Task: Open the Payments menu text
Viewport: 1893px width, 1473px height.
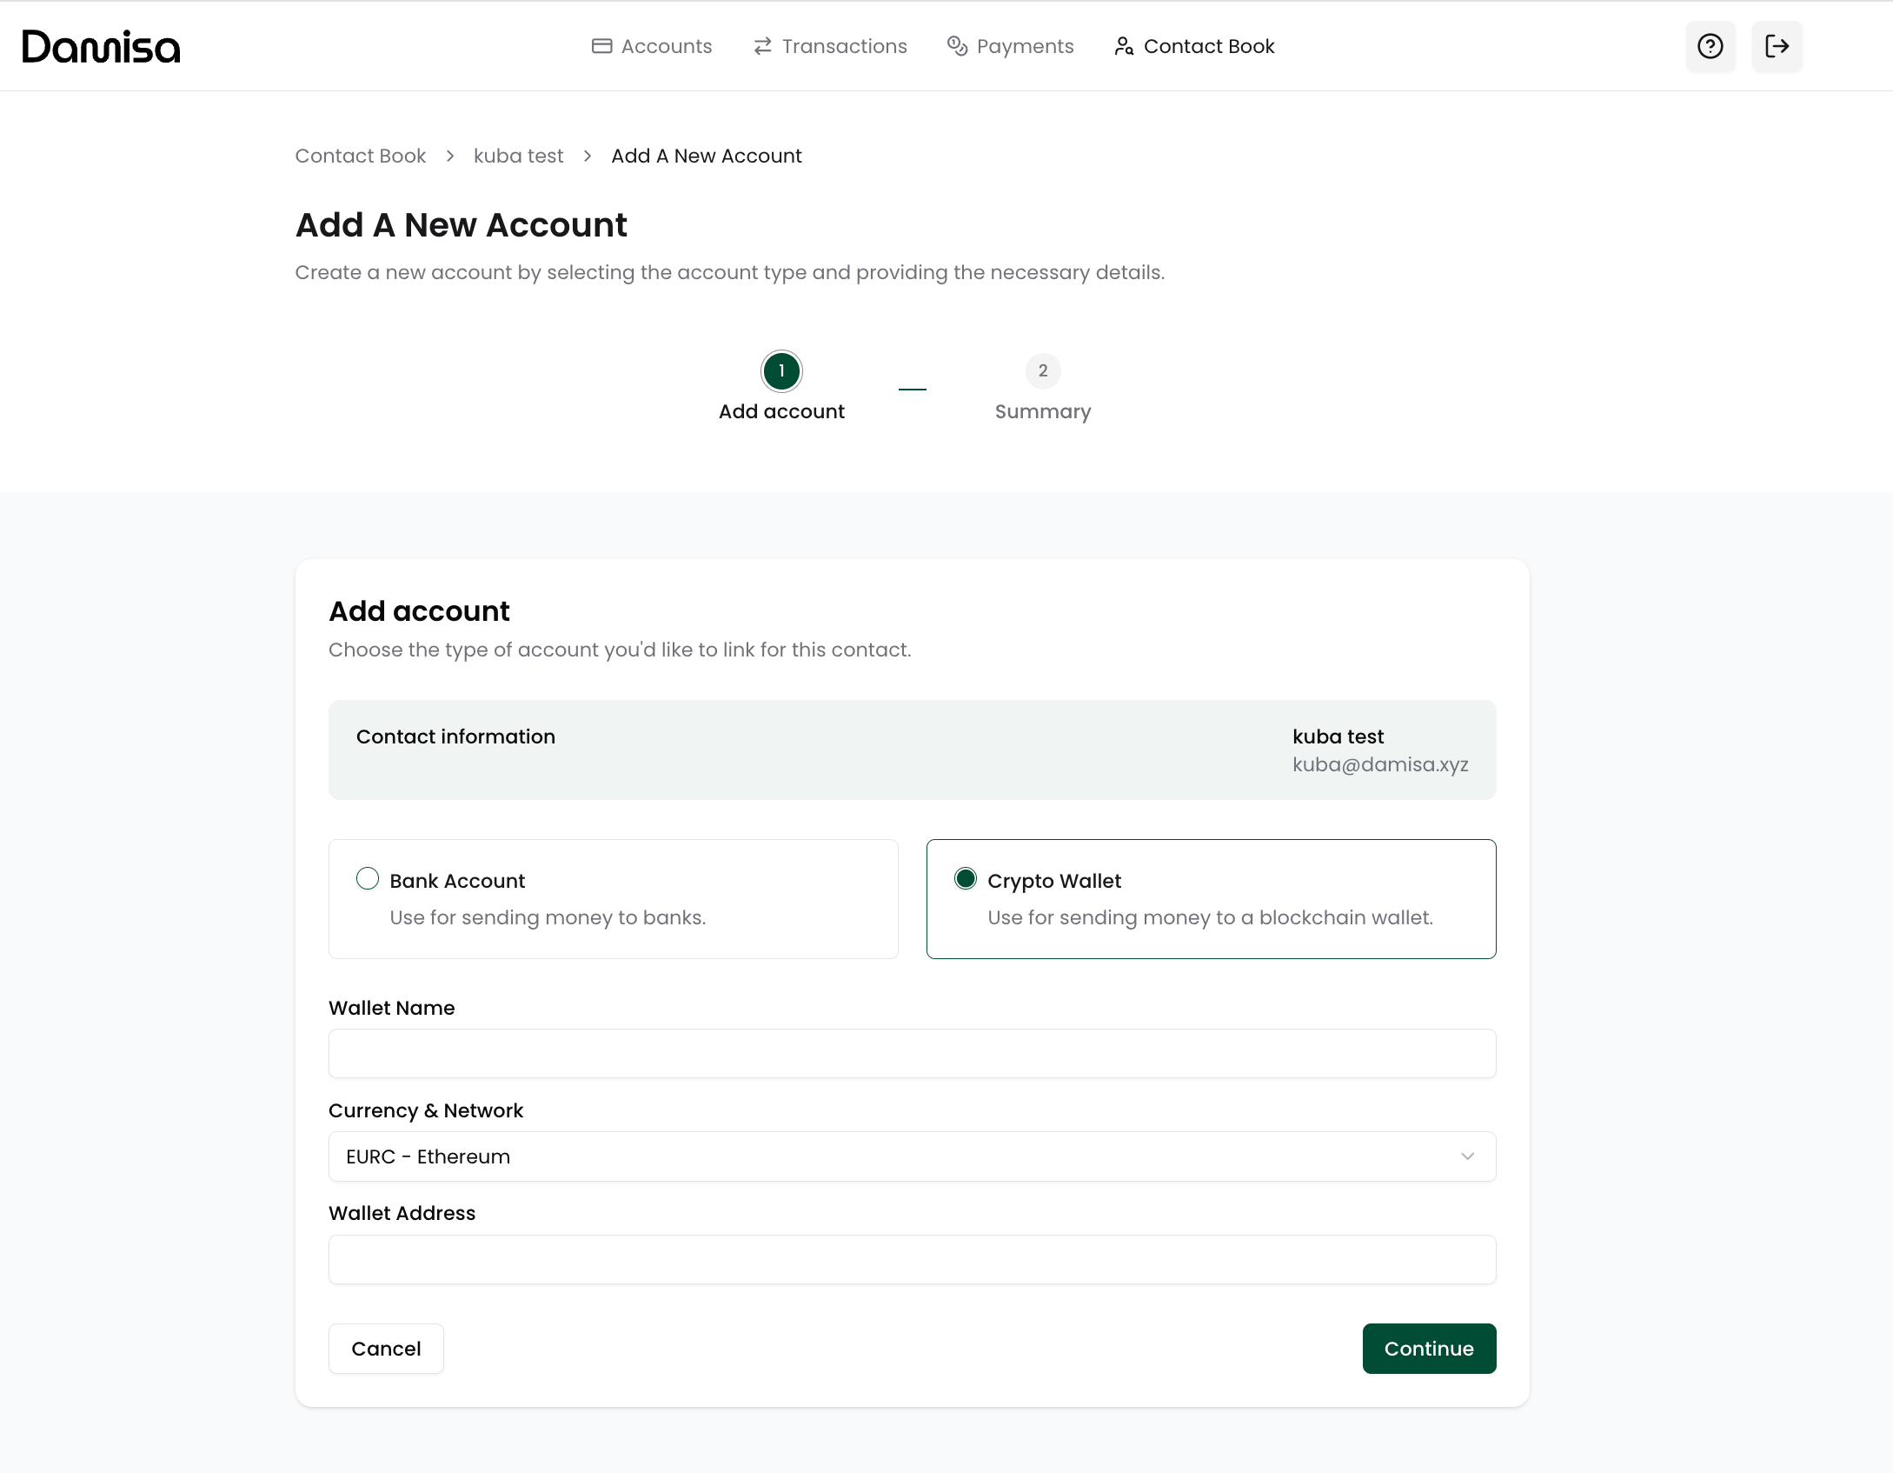Action: coord(1025,46)
